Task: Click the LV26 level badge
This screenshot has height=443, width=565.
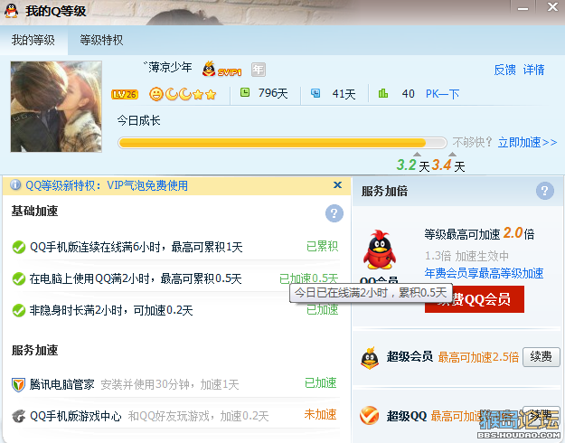Action: pyautogui.click(x=125, y=94)
